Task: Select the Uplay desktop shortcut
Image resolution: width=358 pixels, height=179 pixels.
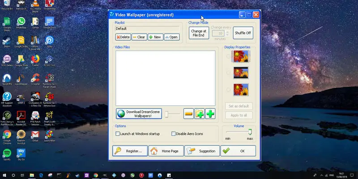Action: (x=49, y=42)
